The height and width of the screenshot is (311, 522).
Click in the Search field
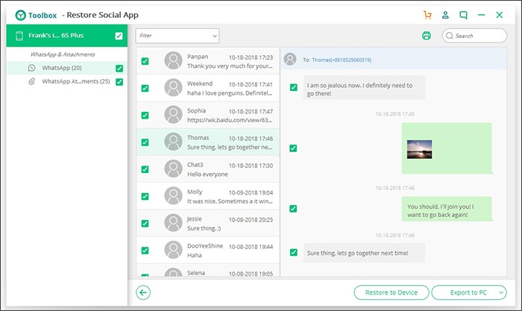click(475, 36)
